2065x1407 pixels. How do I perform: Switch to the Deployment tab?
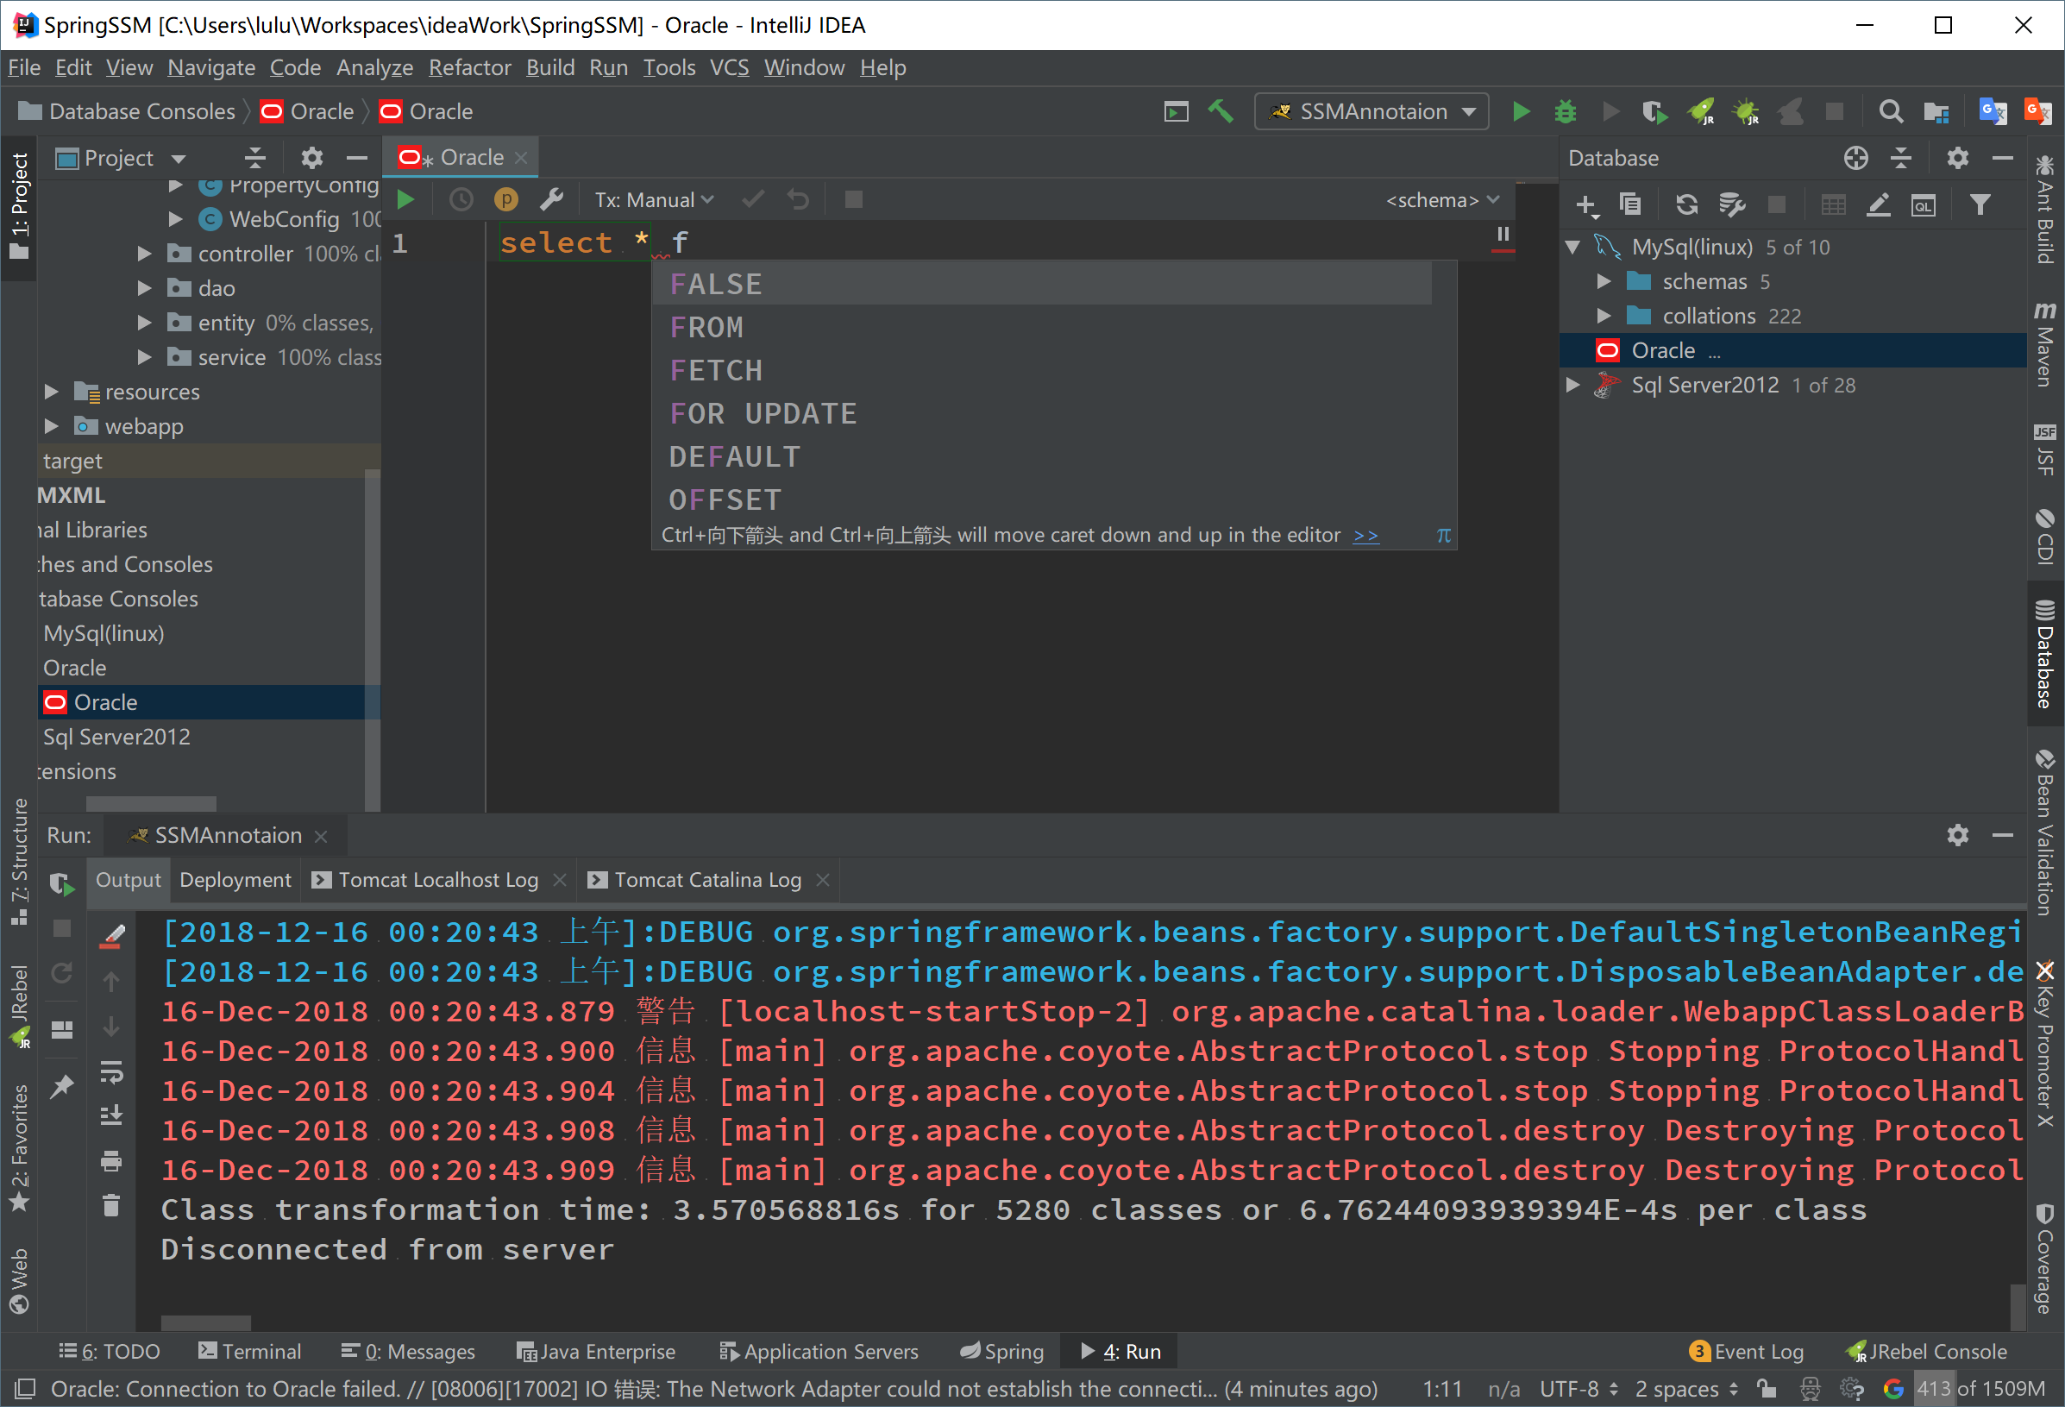click(232, 876)
